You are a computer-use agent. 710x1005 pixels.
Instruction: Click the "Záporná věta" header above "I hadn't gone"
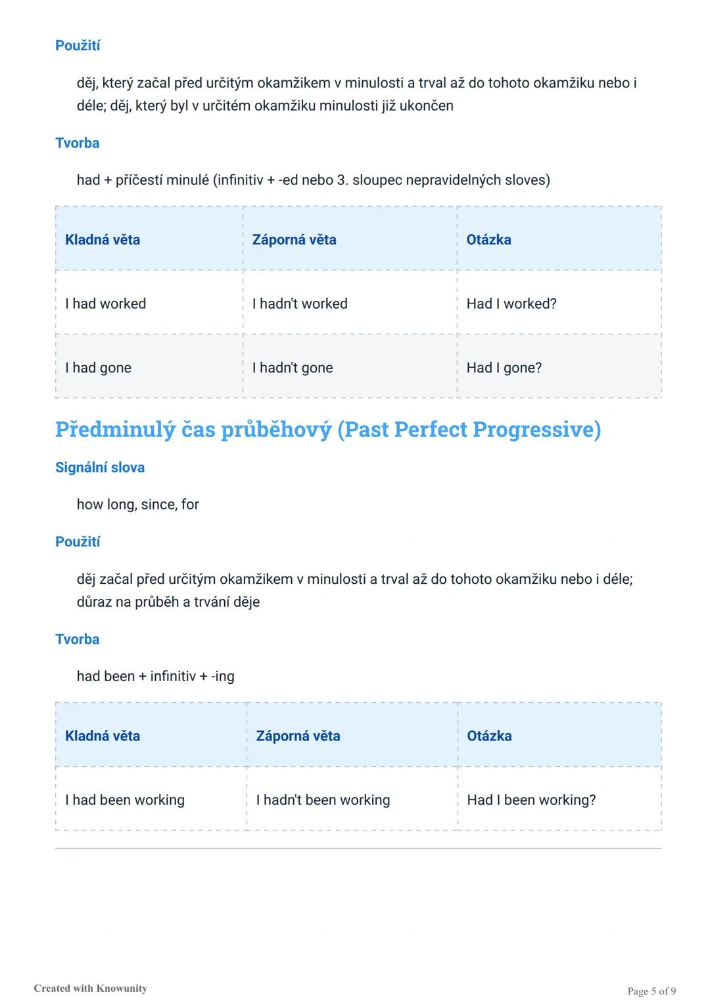pyautogui.click(x=294, y=240)
